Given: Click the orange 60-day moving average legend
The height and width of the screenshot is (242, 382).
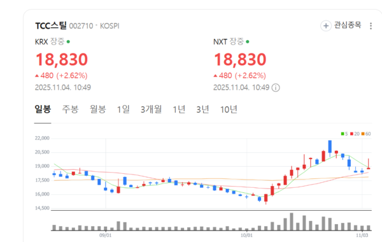Looking at the screenshot, I should tap(366, 134).
